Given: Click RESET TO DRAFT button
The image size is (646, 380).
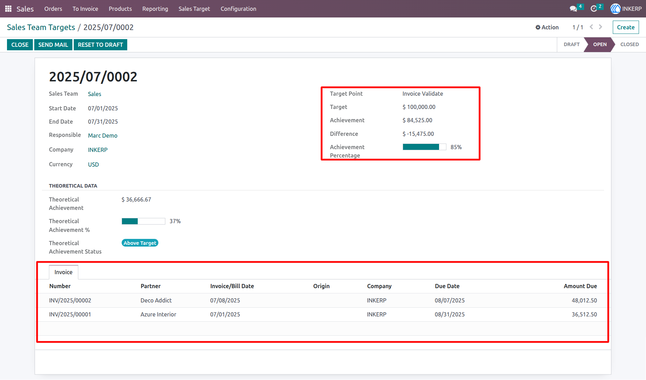Looking at the screenshot, I should coord(100,45).
